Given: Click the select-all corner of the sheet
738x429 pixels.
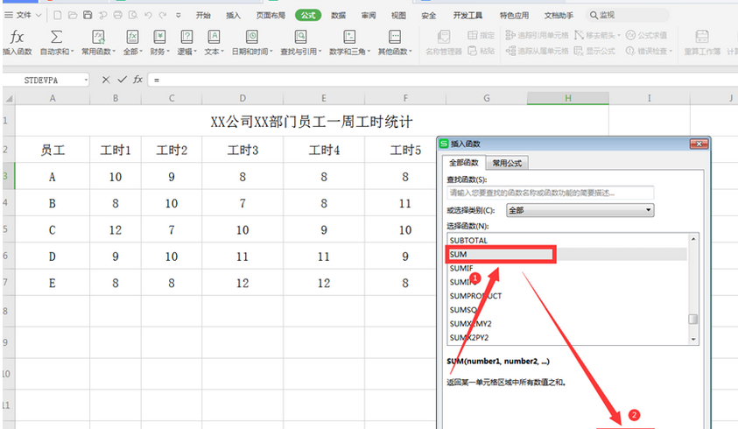Looking at the screenshot, I should 9,98.
